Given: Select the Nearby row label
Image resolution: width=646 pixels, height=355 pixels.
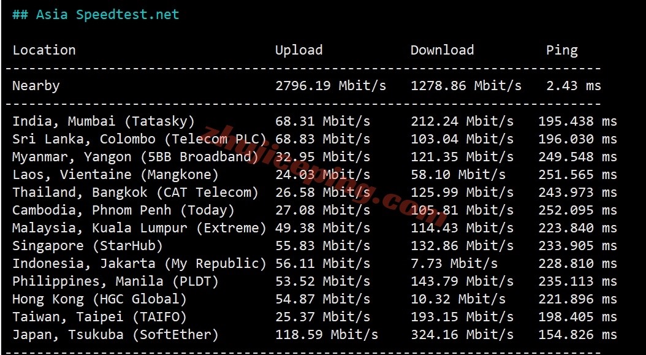Looking at the screenshot, I should 36,86.
